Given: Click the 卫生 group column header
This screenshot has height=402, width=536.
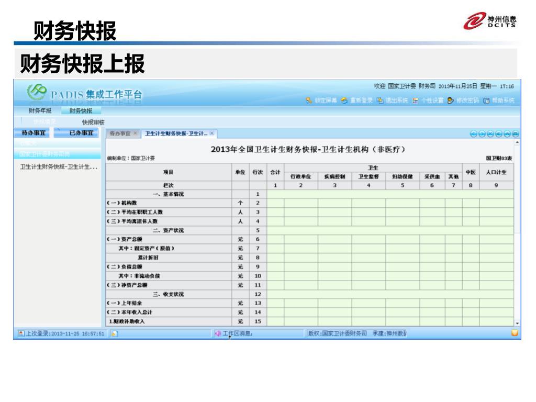Looking at the screenshot, I should (x=373, y=168).
